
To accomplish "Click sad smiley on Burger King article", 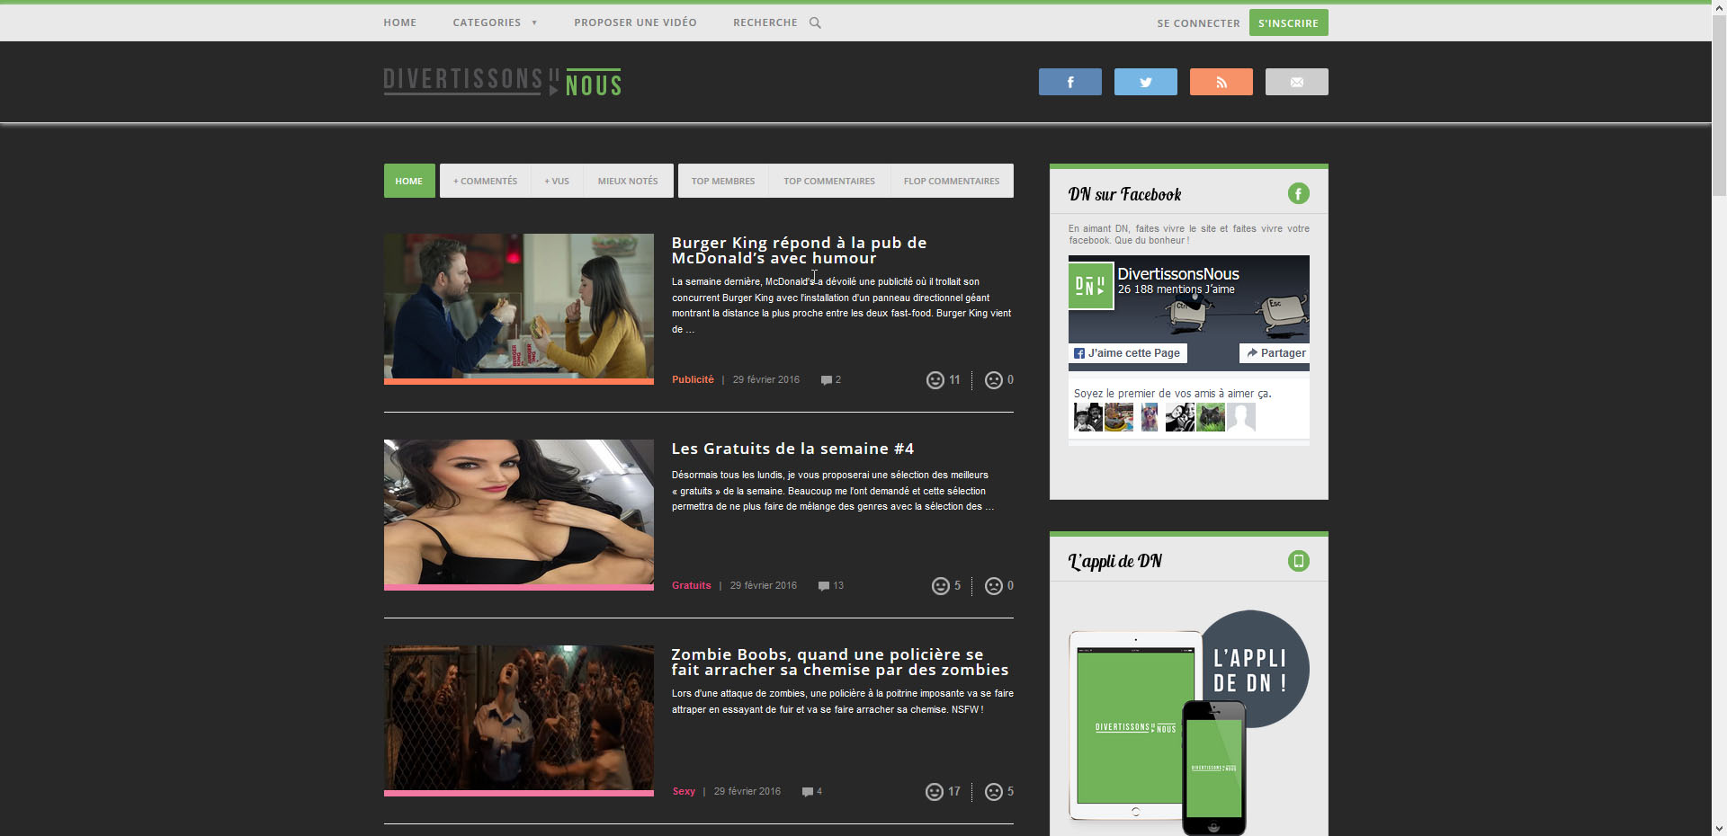I will (x=993, y=380).
